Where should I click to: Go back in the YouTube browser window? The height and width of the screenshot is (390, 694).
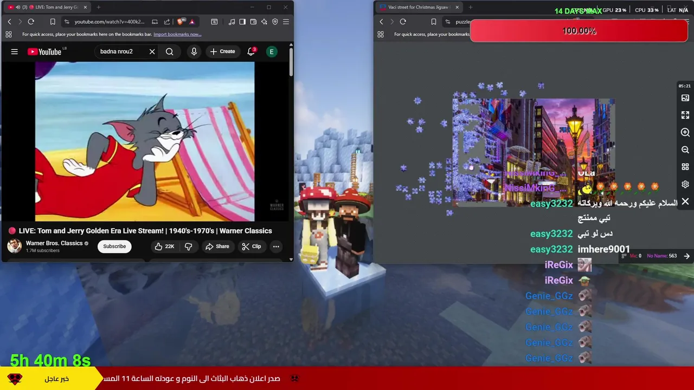(9, 22)
